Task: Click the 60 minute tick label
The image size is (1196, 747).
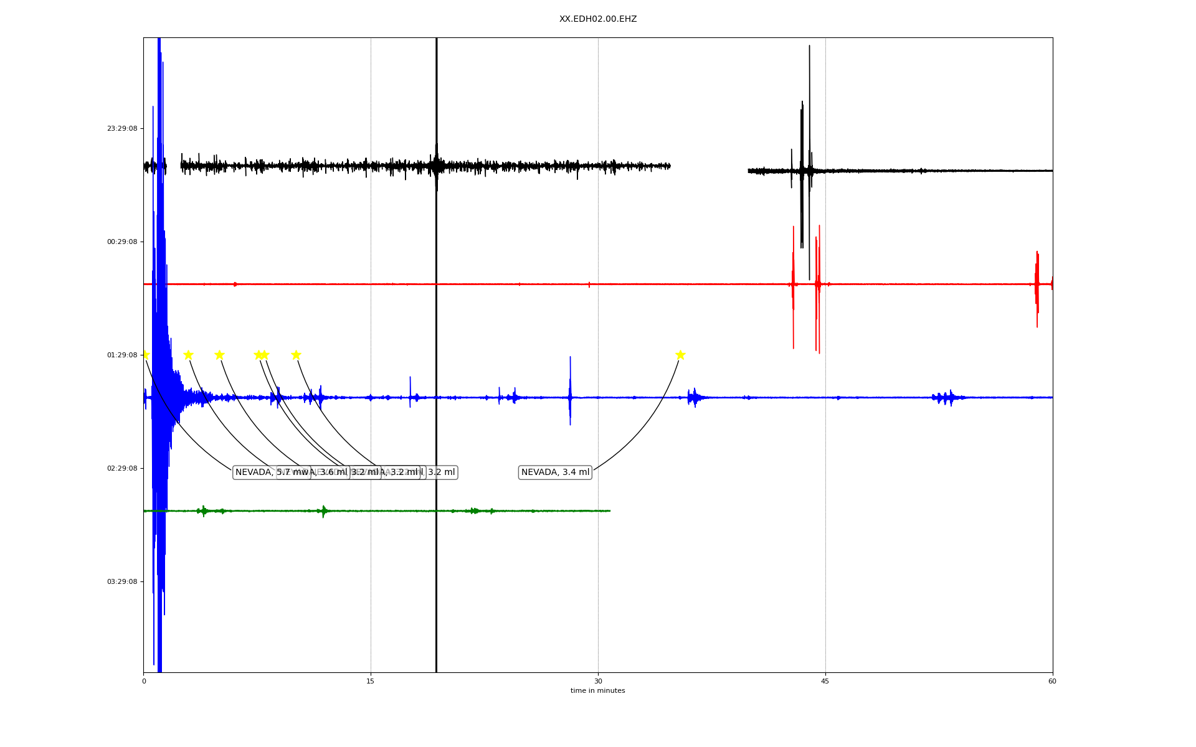Action: tap(1052, 682)
